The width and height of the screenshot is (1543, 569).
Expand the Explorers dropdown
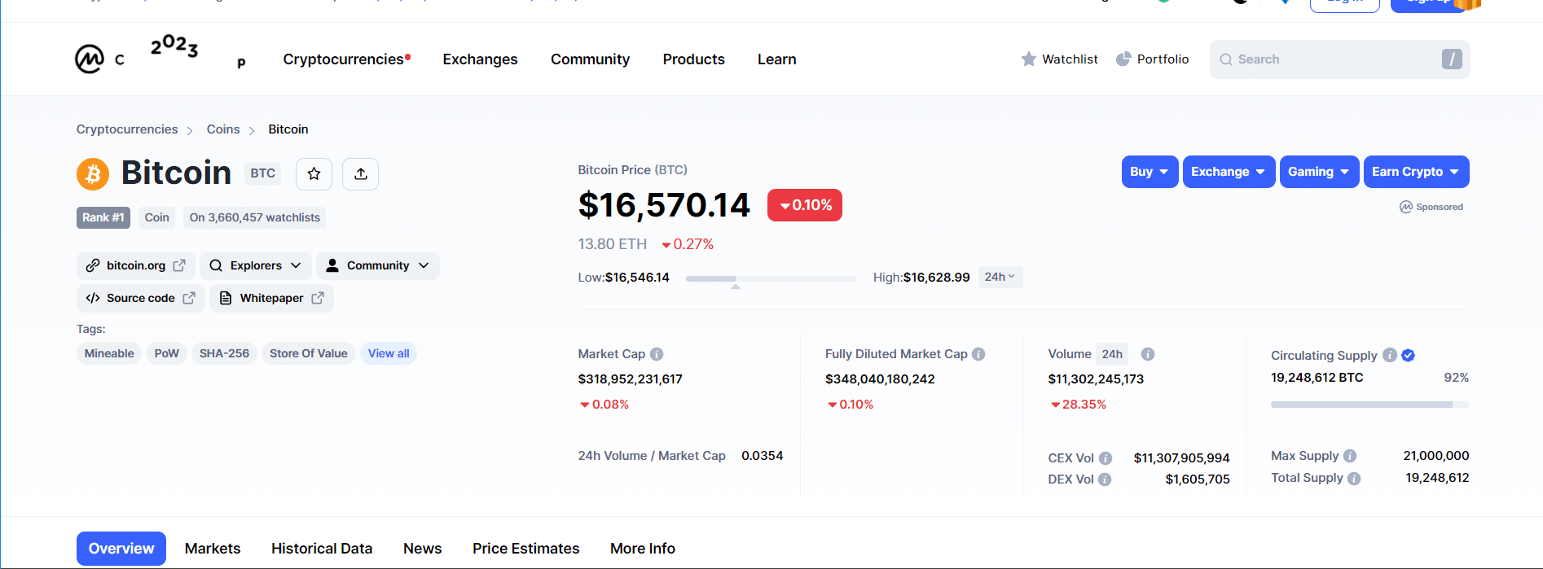point(255,265)
